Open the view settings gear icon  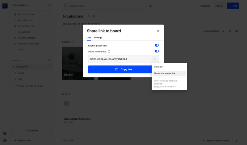pos(230,31)
